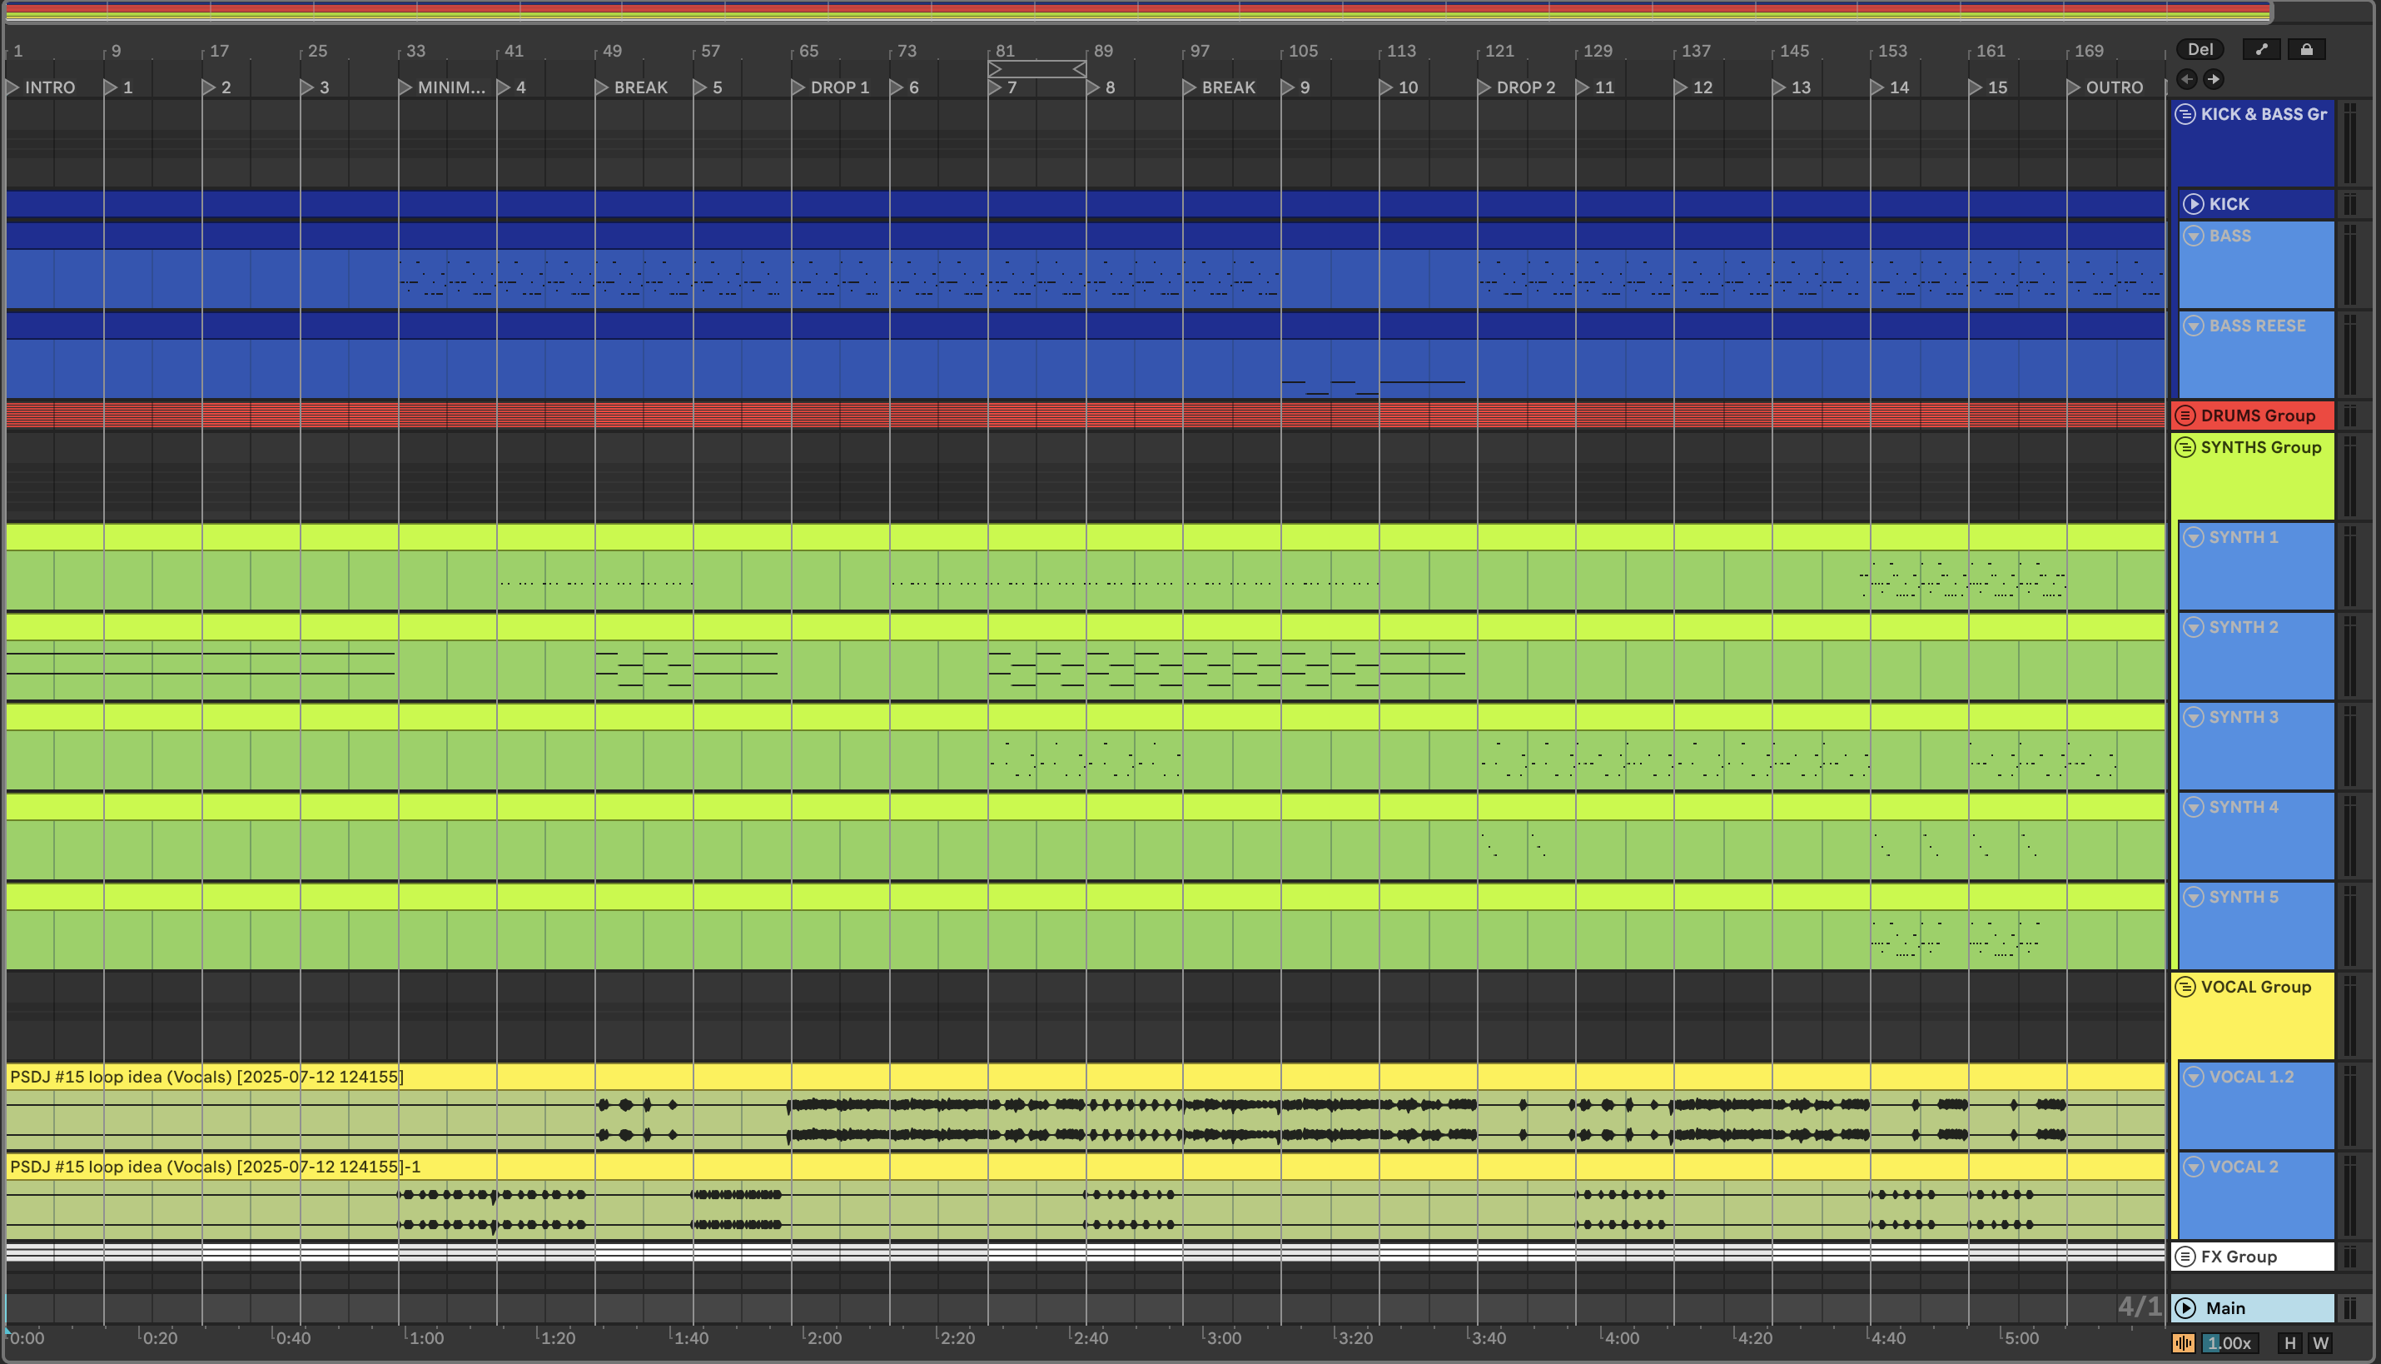The image size is (2381, 1364).
Task: Click the Del locator button
Action: click(2200, 50)
